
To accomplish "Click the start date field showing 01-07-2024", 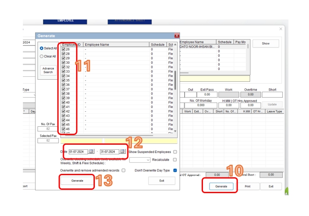I will point(78,152).
